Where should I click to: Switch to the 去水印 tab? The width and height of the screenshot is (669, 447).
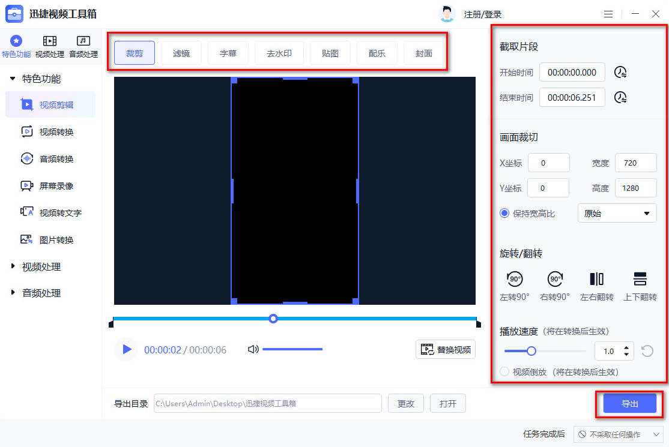pos(279,53)
